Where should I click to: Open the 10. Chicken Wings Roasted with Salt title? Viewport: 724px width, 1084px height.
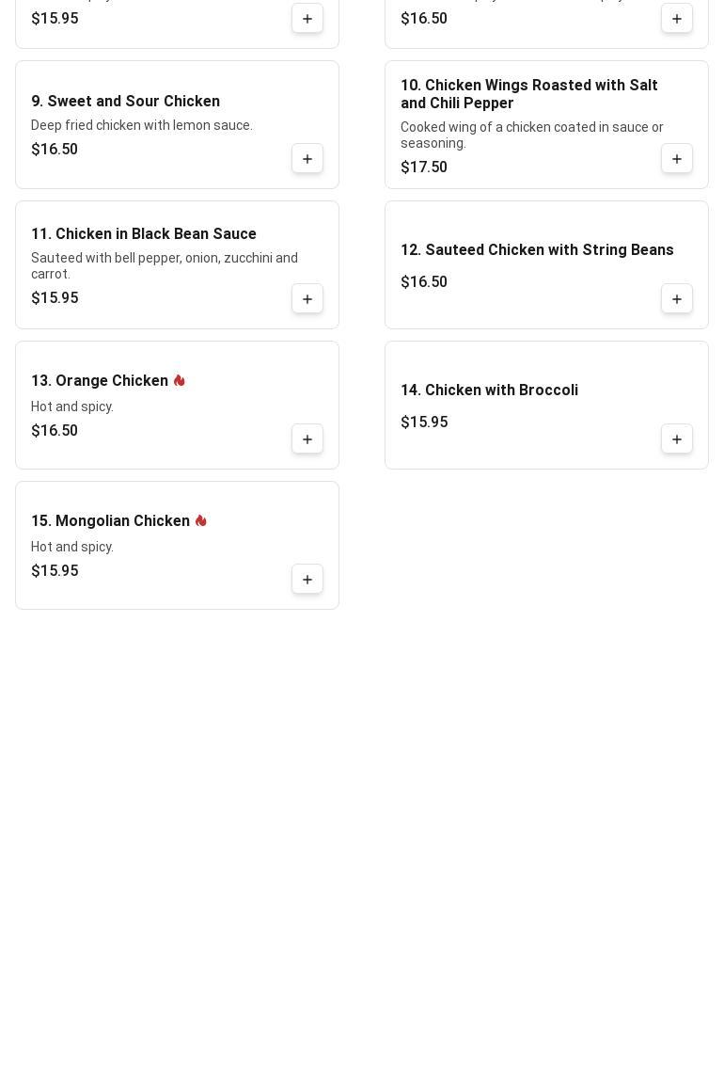[x=529, y=94]
